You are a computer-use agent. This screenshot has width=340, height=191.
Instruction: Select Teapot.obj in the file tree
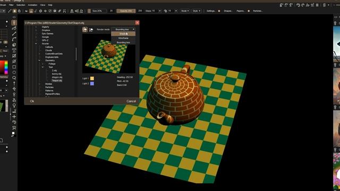click(57, 81)
